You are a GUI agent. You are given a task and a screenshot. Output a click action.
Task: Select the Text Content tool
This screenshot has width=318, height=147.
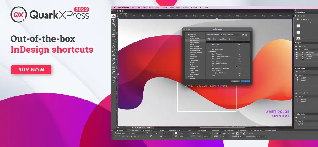[113, 21]
